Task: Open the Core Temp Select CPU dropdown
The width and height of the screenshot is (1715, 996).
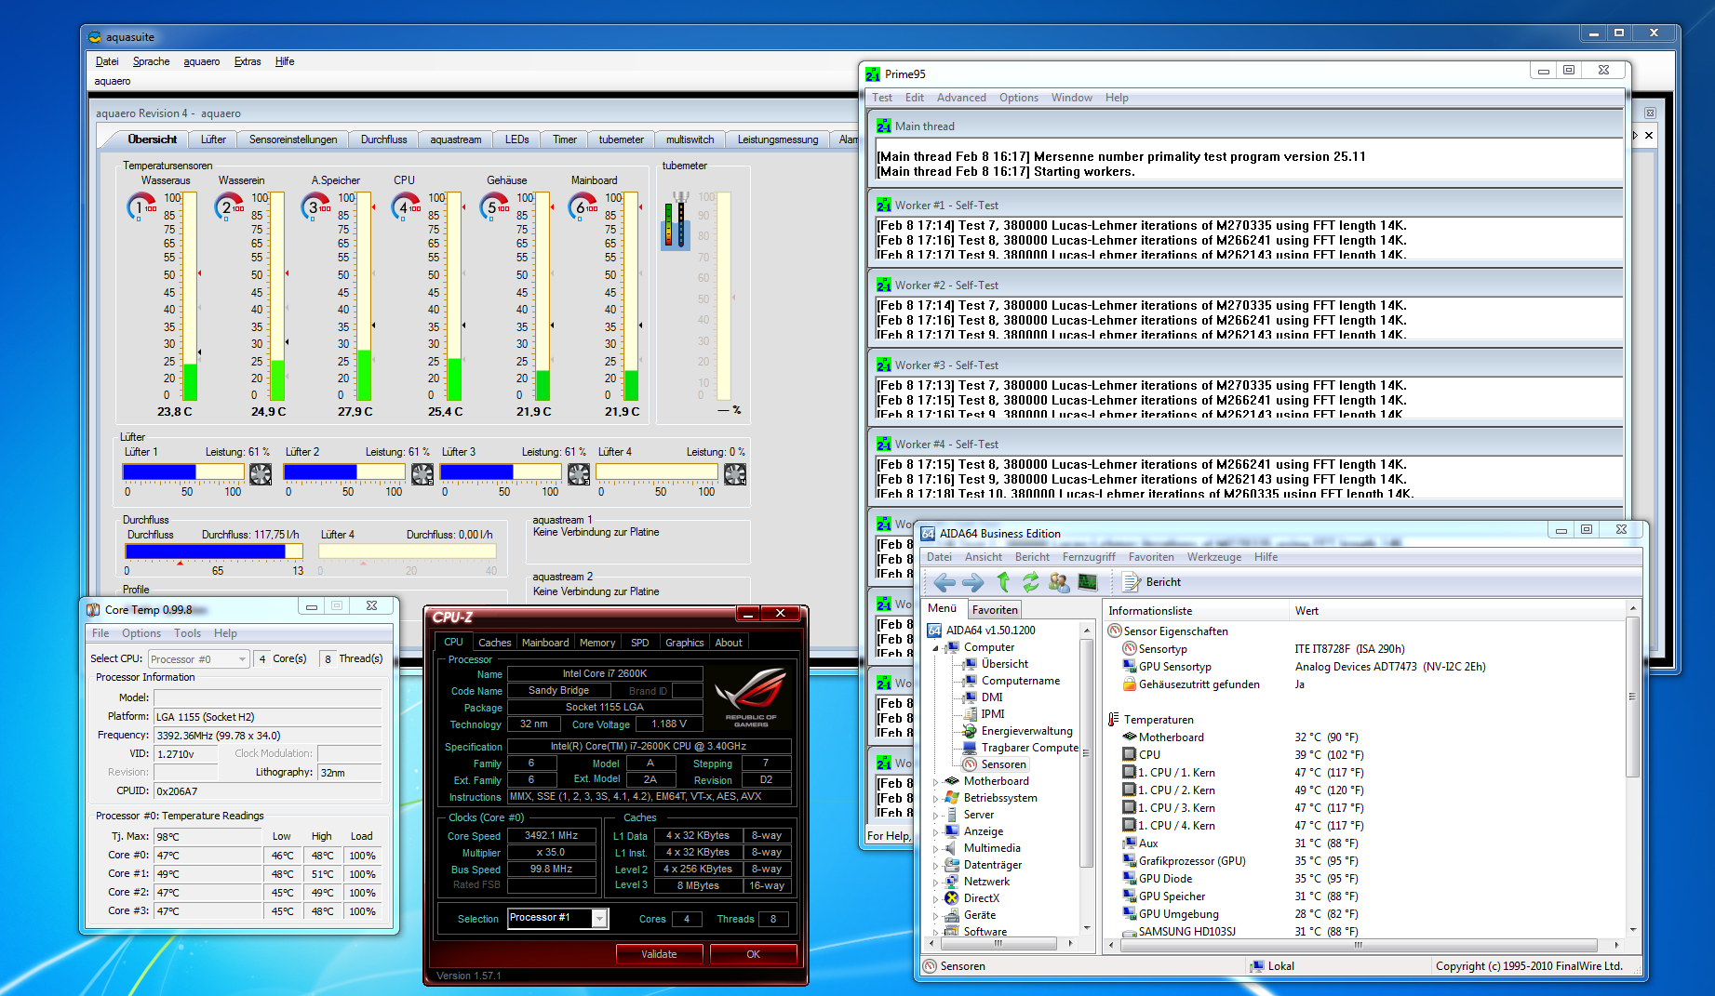Action: click(x=242, y=659)
